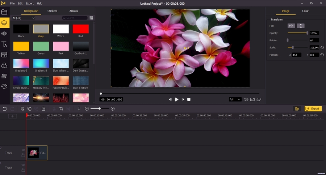Image resolution: width=326 pixels, height=175 pixels.
Task: Select the Crop tool icon
Action: pyautogui.click(x=61, y=108)
